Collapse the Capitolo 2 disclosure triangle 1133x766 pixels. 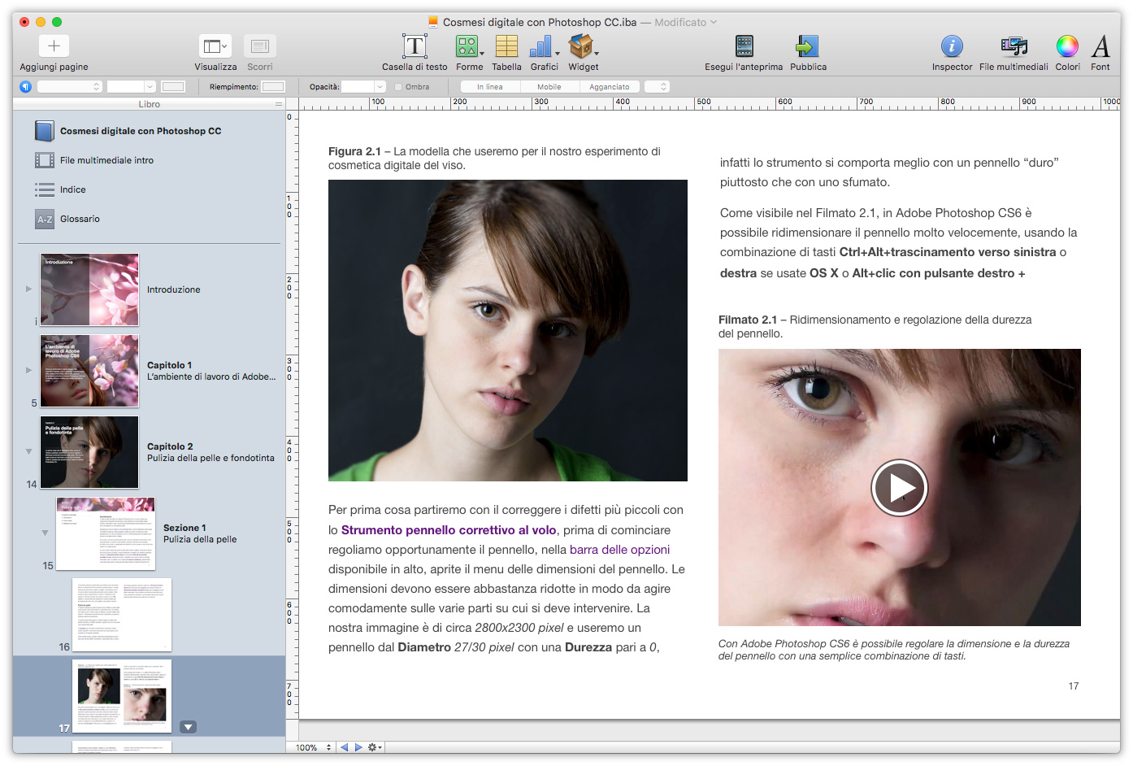[28, 451]
